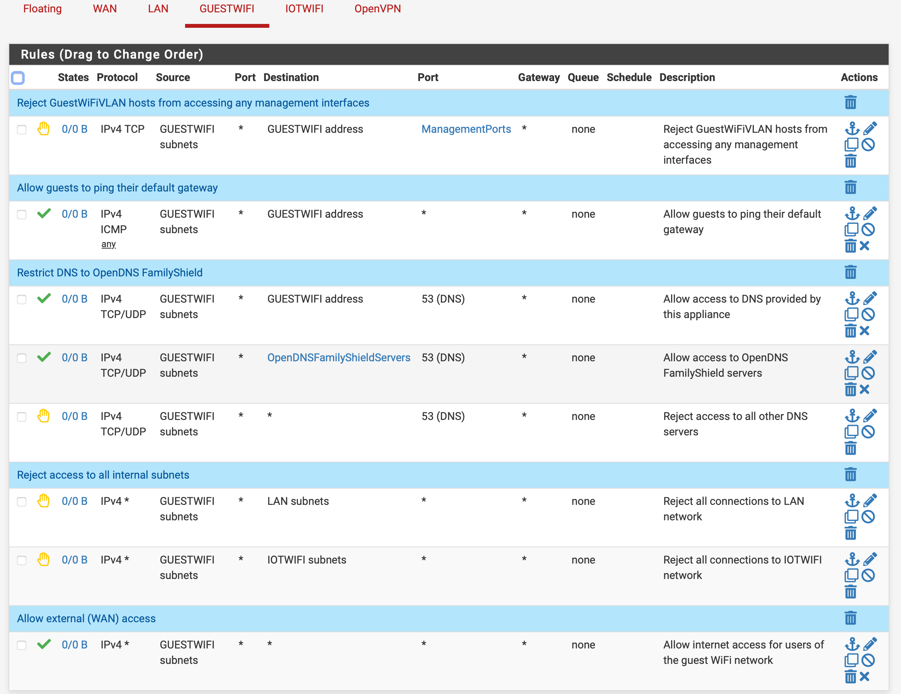The height and width of the screenshot is (694, 901).
Task: Click the "any" link under IPv4 ICMP
Action: 109,244
